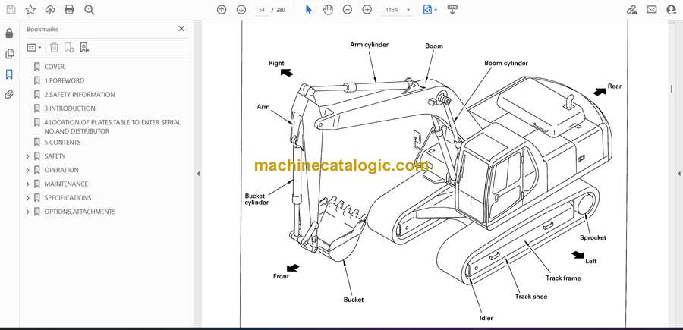Open the lock security panel icon
This screenshot has width=683, height=330.
9,33
